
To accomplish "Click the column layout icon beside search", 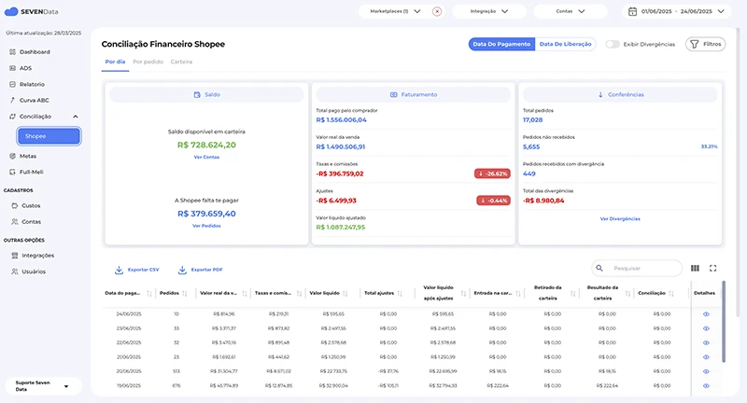I will tap(695, 268).
